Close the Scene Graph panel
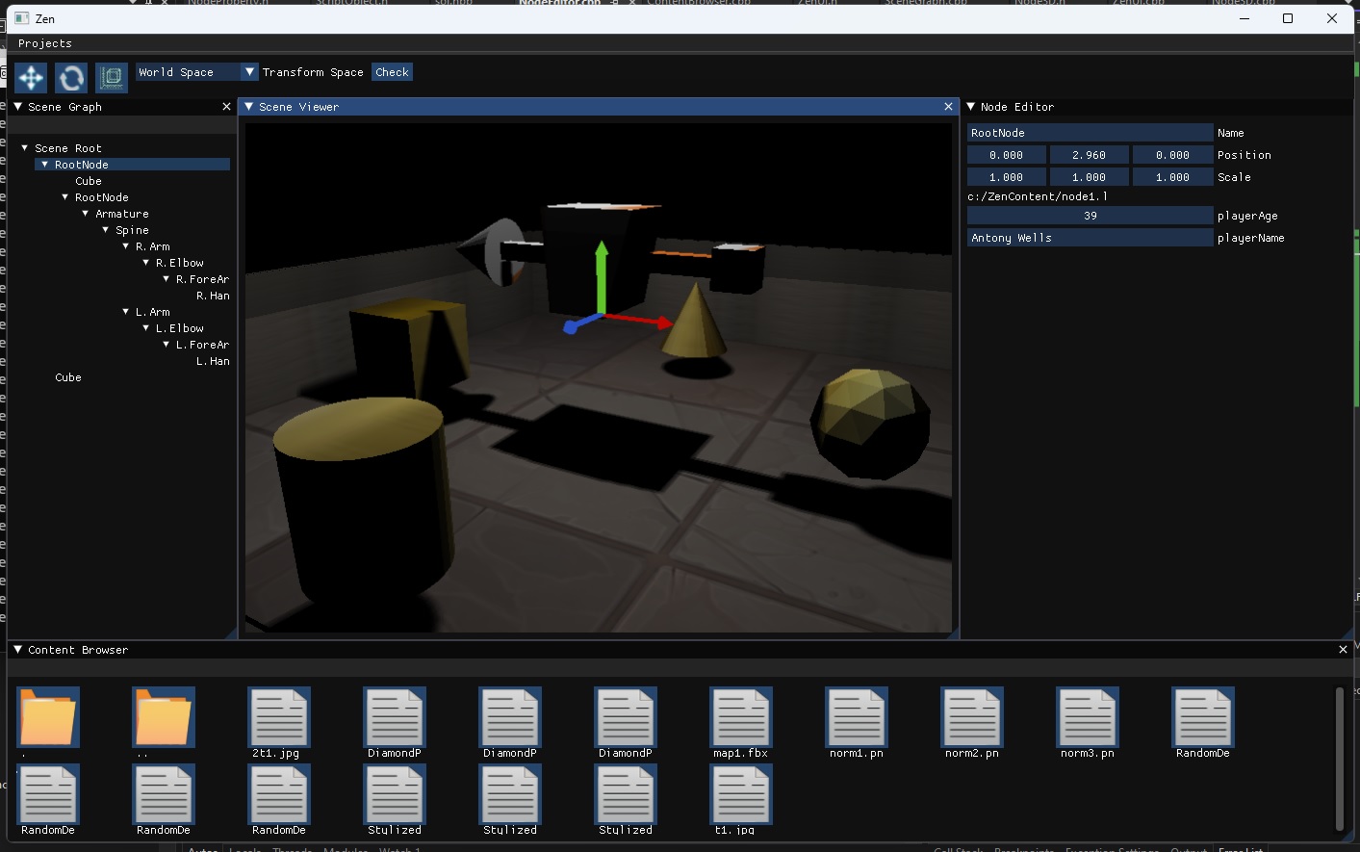The image size is (1360, 852). click(x=226, y=107)
